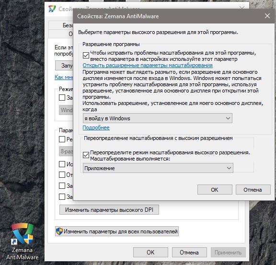Click the Zemana AntiMalware desktop shortcut icon
Viewport: 276px width, 265px height.
[x=23, y=234]
